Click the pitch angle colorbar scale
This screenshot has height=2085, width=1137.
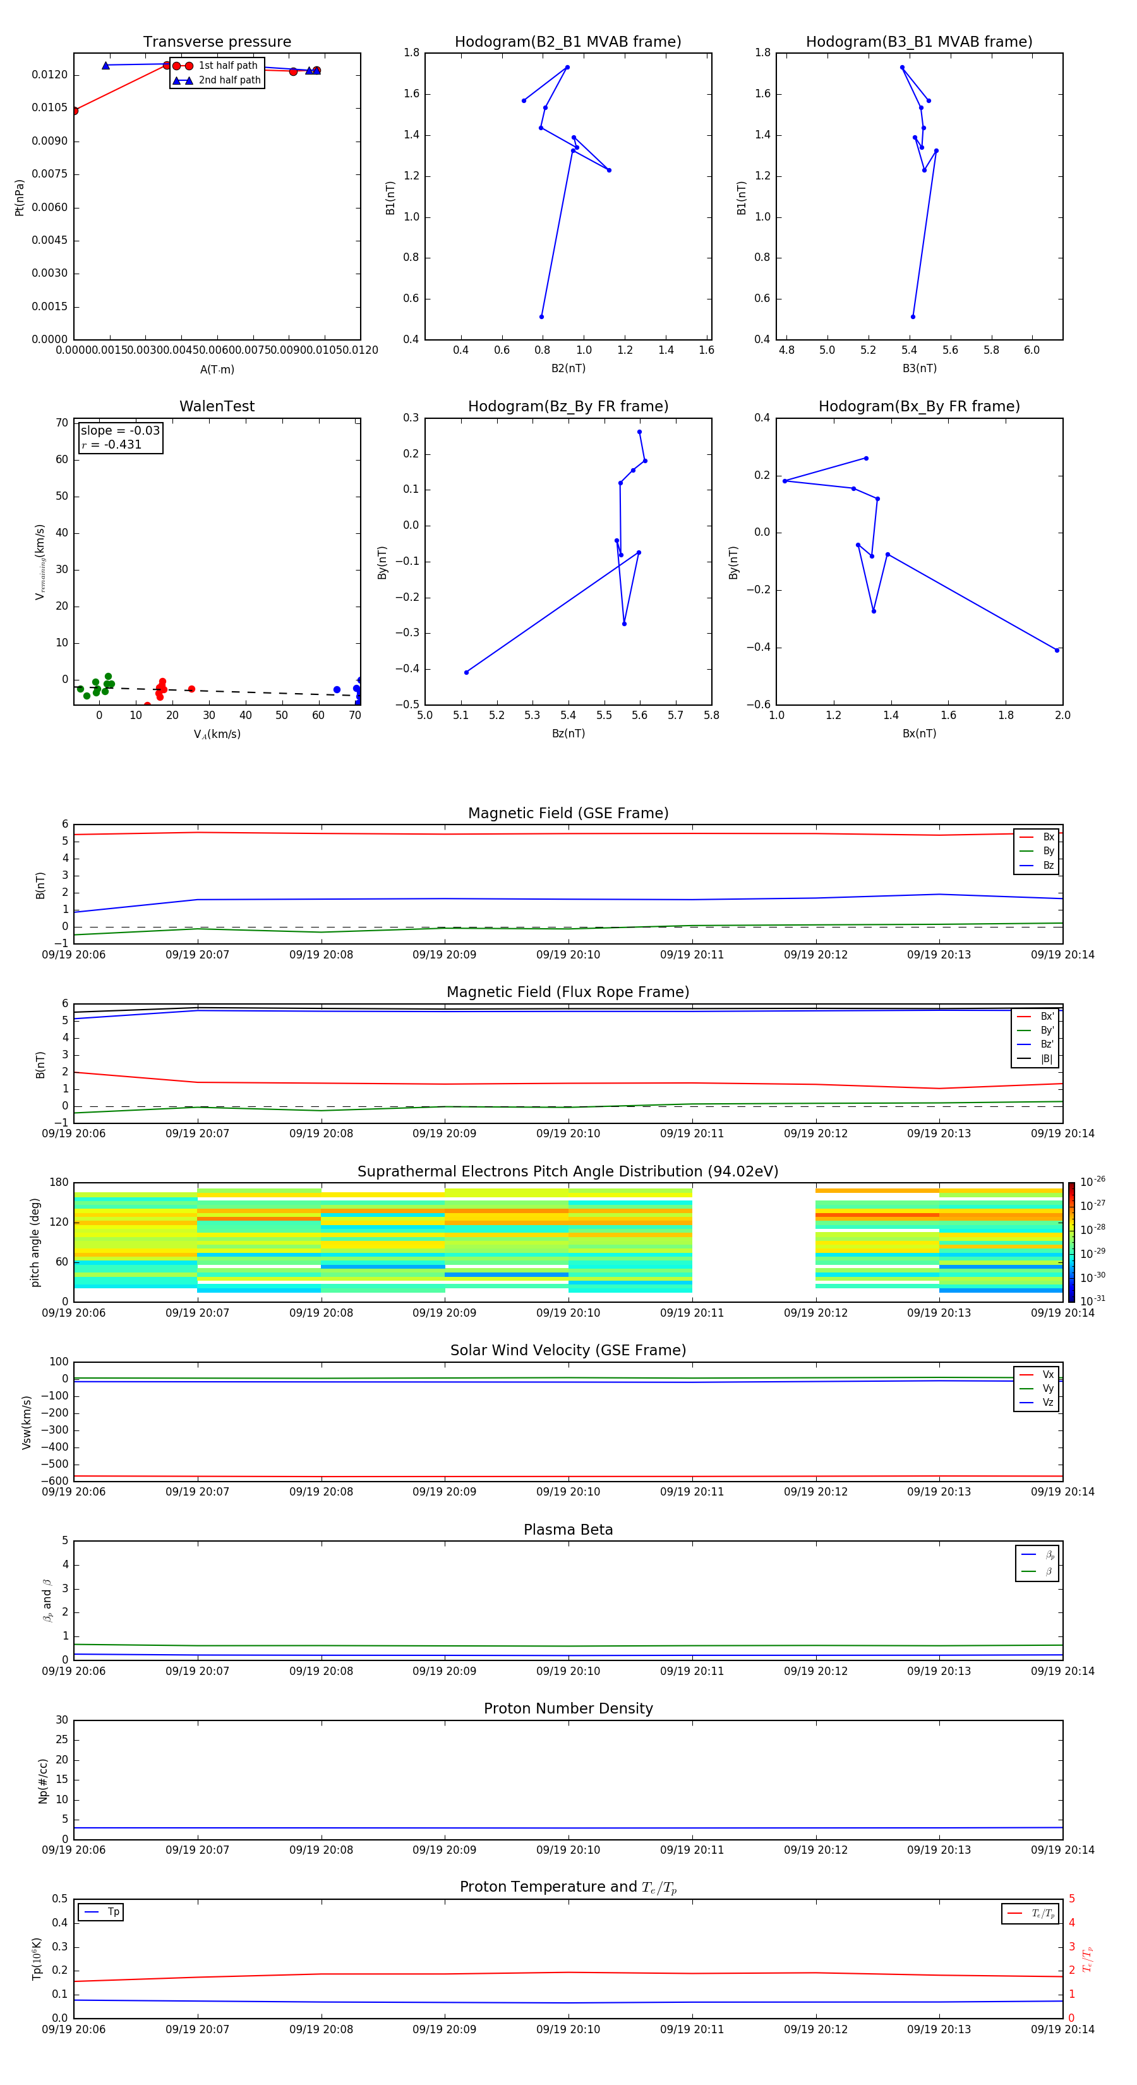click(x=1071, y=1242)
